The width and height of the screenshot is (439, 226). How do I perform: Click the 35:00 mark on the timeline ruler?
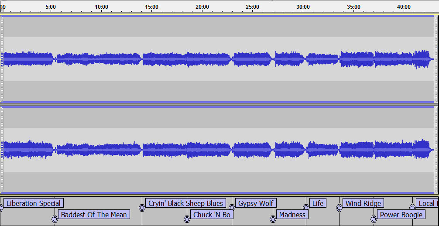tap(353, 7)
